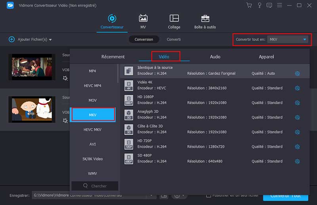
Task: Open the MV tab icon
Action: [143, 18]
